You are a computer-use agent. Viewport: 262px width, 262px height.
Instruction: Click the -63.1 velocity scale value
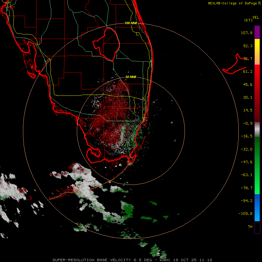[247, 175]
